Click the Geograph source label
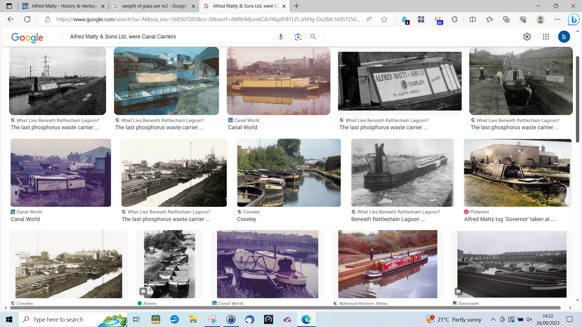This screenshot has height=327, width=582. (x=468, y=303)
